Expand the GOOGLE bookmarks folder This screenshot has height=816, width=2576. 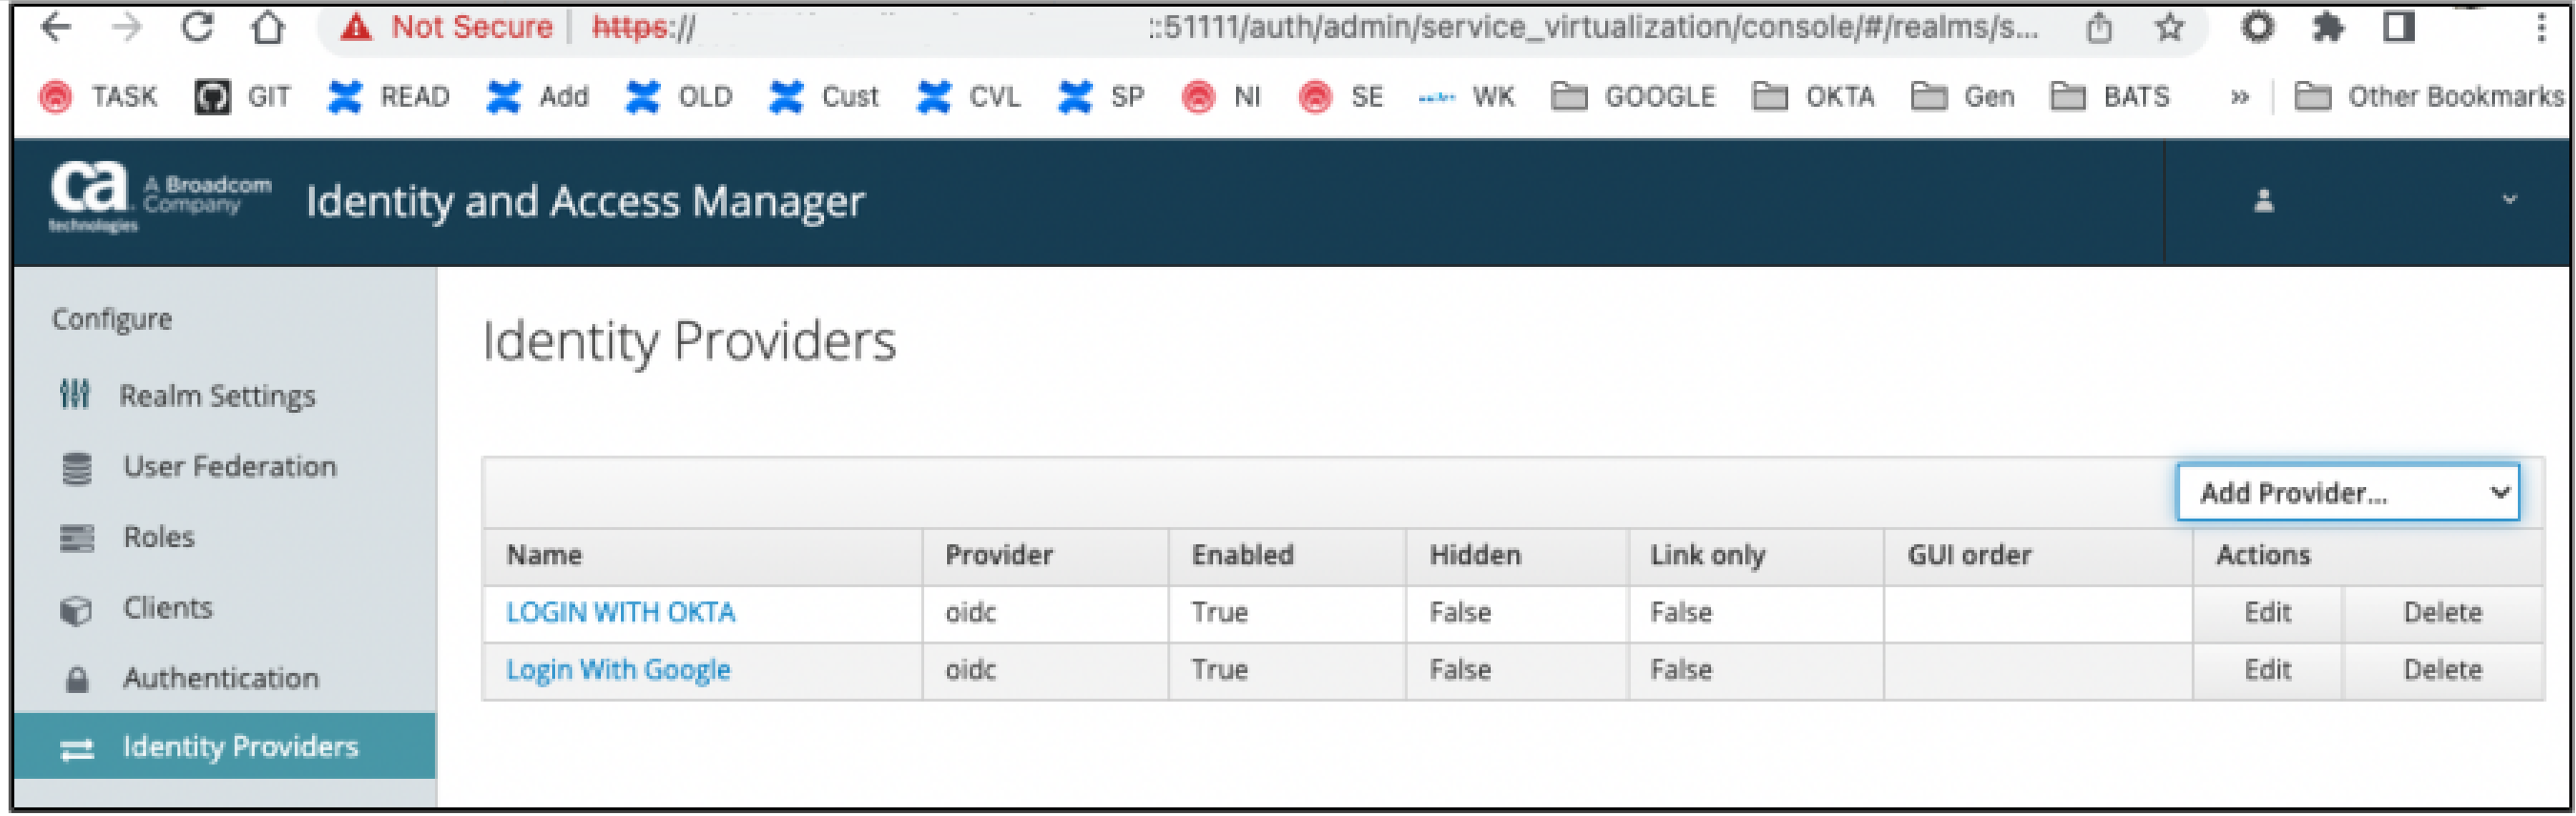[x=1633, y=97]
